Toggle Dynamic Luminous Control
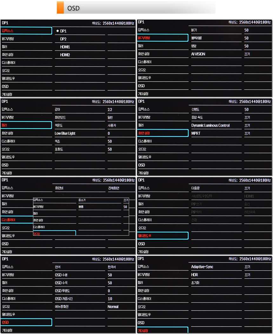 [210, 125]
